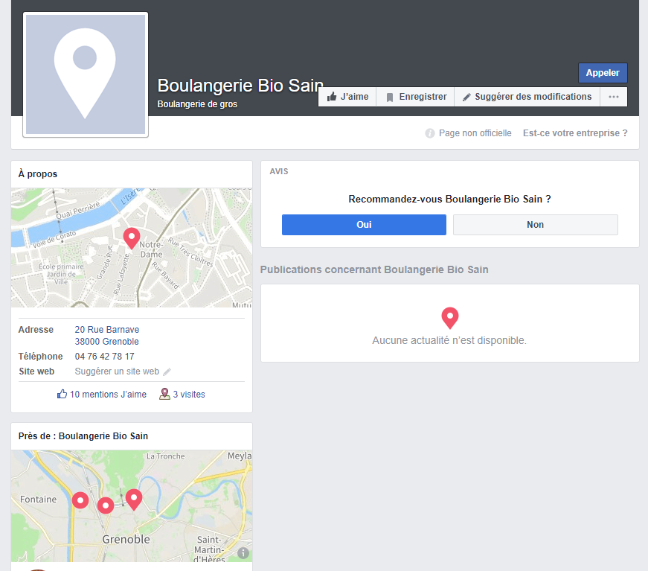
Task: Click the red pin above Aucune actualité
Action: 450,318
